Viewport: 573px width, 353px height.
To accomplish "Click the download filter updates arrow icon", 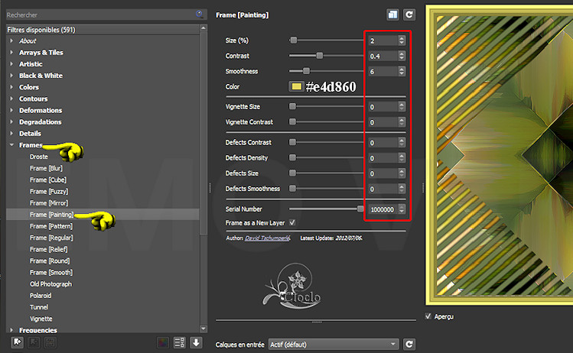I will tap(197, 342).
